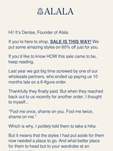Click the paragraph starting 'But it means that'
Image resolution: width=113 pixels, height=151 pixels.
[56, 142]
